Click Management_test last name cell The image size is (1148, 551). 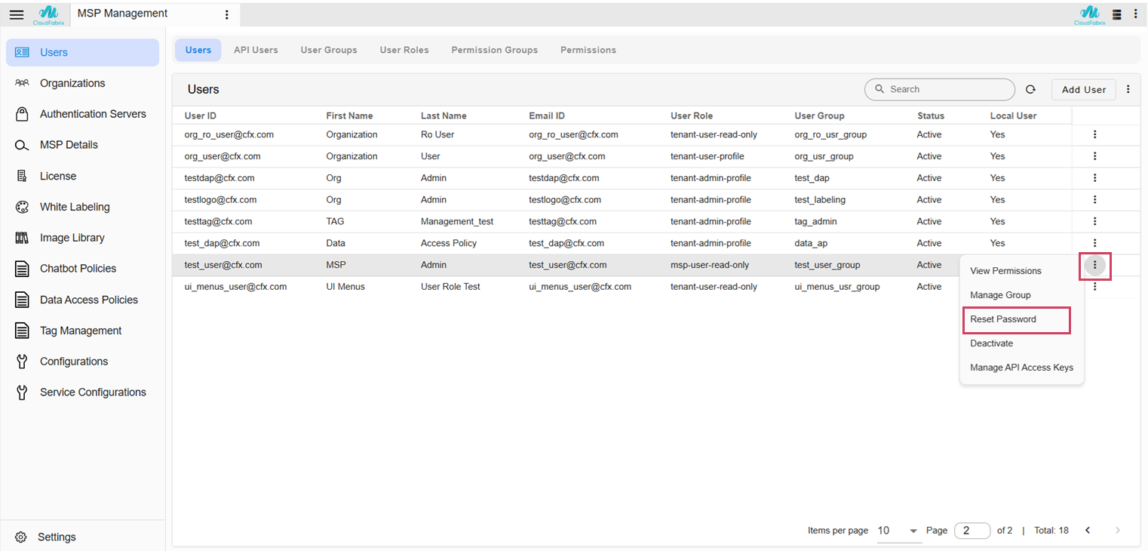[457, 221]
